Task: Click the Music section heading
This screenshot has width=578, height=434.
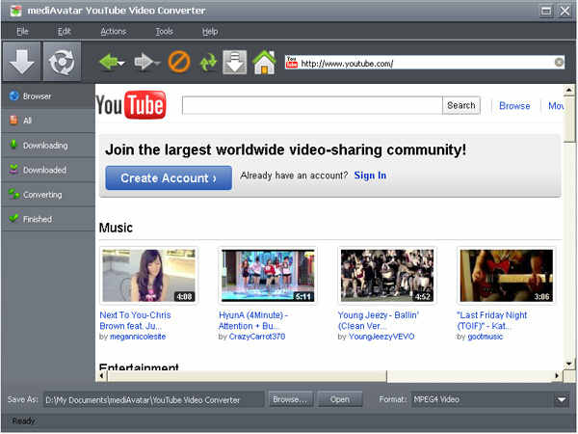Action: [116, 228]
